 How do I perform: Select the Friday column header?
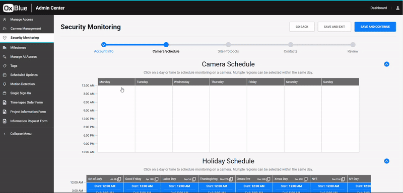click(265, 82)
